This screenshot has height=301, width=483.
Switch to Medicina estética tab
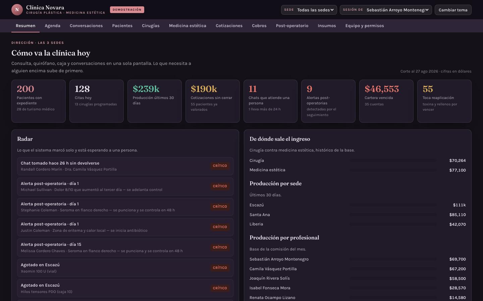coord(187,26)
